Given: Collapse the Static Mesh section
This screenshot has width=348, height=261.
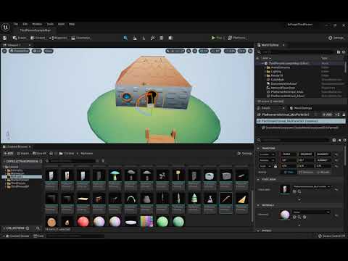Looking at the screenshot, I should pos(258,179).
